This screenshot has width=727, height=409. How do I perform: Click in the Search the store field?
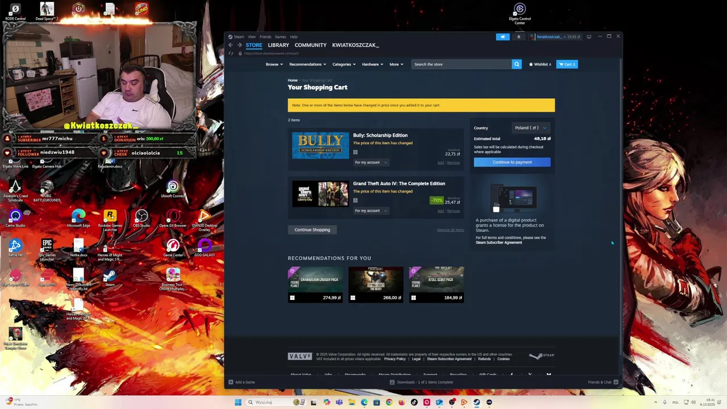[462, 64]
